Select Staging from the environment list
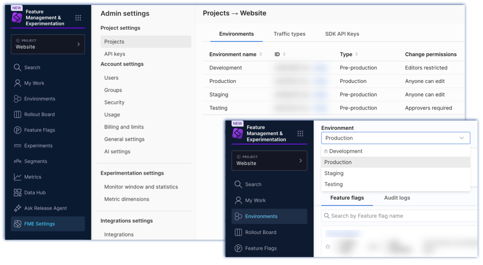 tap(334, 173)
